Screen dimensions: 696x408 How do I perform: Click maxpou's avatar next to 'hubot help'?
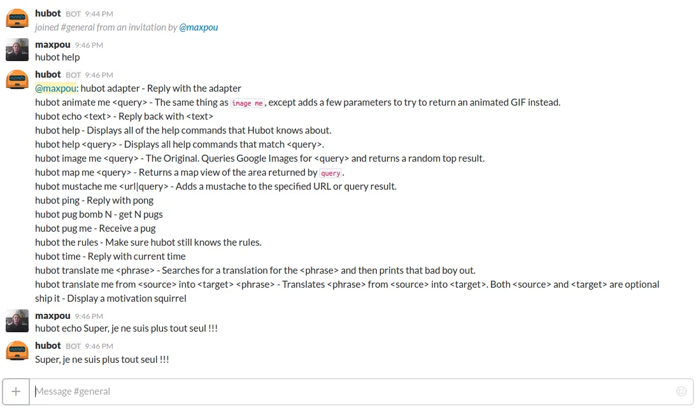click(x=17, y=50)
